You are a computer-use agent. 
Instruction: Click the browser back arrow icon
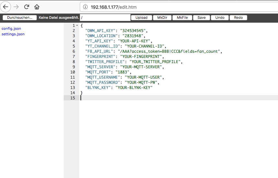pos(6,7)
